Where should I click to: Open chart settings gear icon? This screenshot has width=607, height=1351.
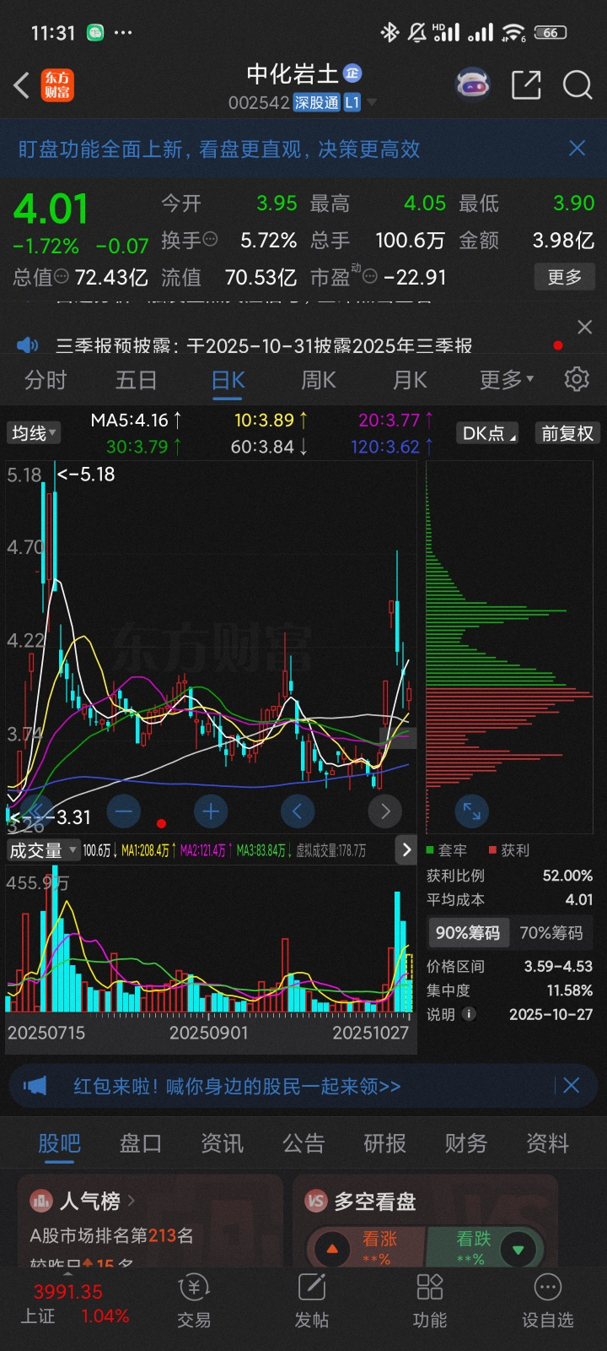tap(577, 379)
